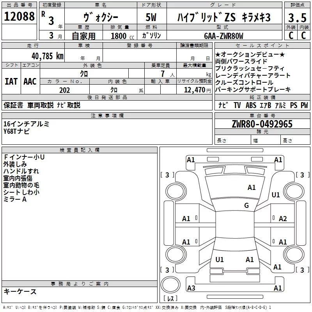Image resolution: width=312 pixels, height=312 pixels.
Task: Click the [レス] spare tire label
Action: click(x=170, y=298)
